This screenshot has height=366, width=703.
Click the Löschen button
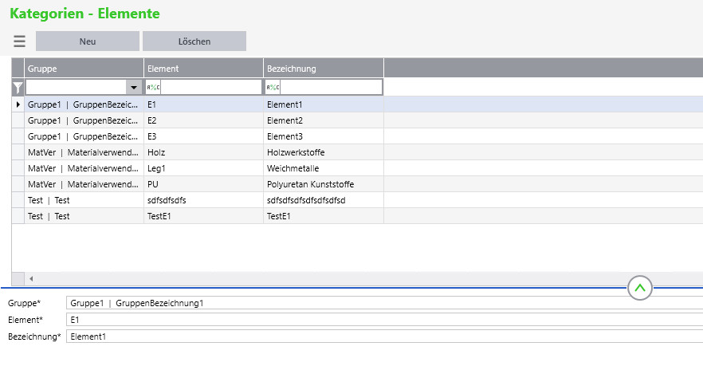[x=194, y=41]
